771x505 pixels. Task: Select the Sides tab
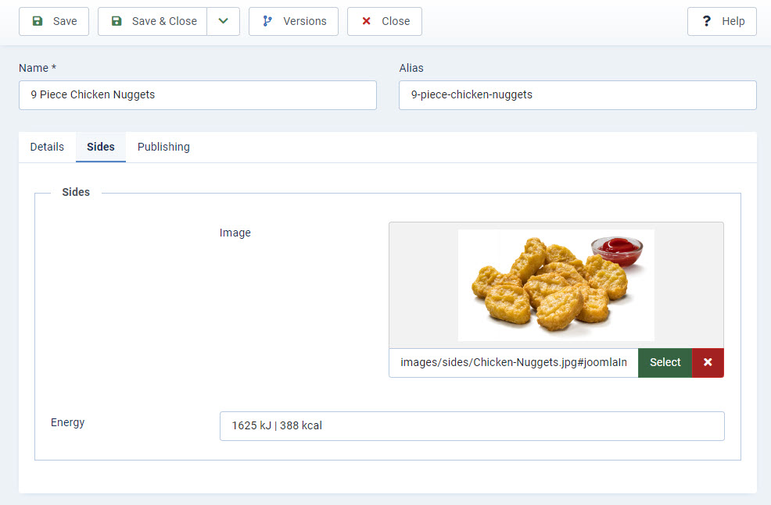point(101,147)
